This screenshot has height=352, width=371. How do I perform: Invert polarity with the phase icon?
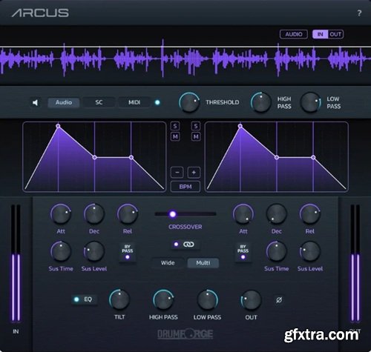279,300
